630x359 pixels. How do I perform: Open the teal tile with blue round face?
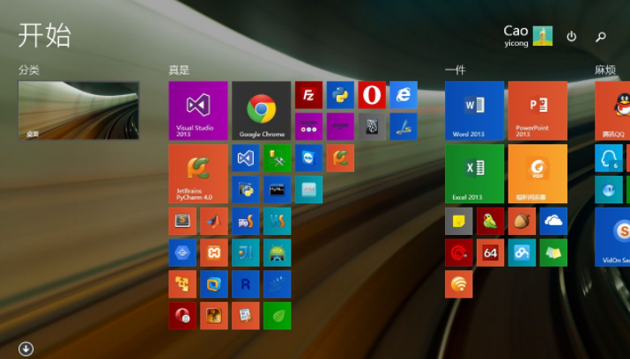click(x=609, y=189)
